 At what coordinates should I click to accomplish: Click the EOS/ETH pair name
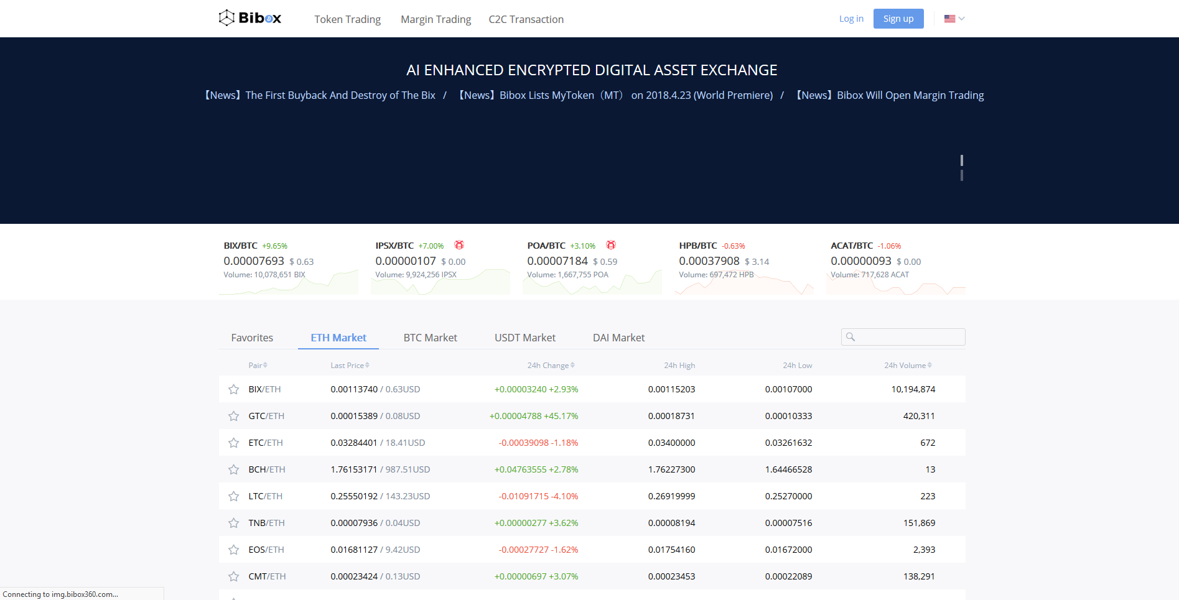pos(266,550)
